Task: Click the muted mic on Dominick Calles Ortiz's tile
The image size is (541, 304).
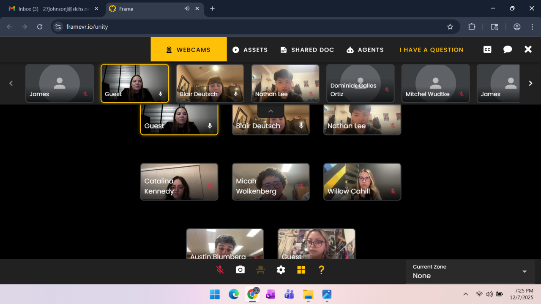Action: (386, 90)
